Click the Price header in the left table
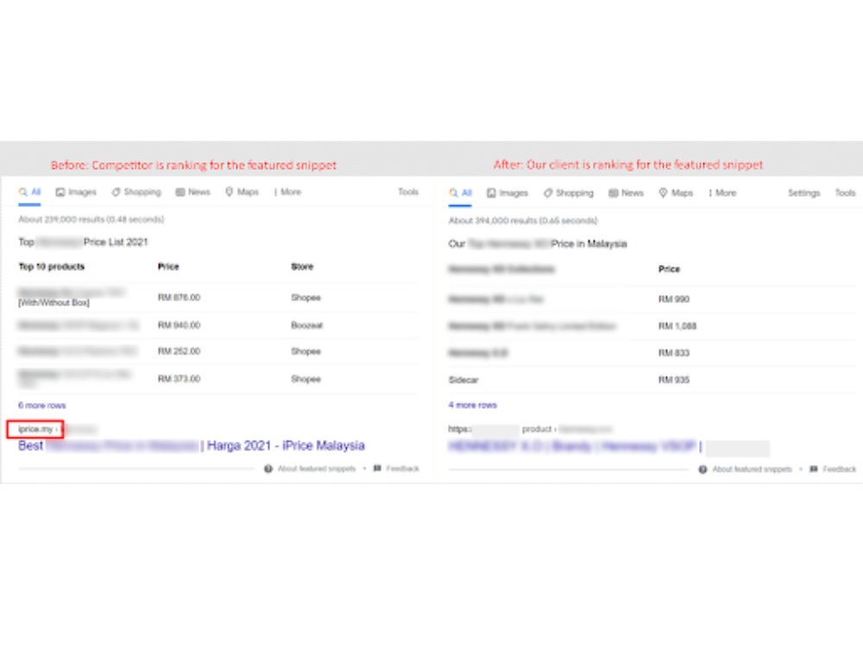The height and width of the screenshot is (647, 863). click(168, 267)
